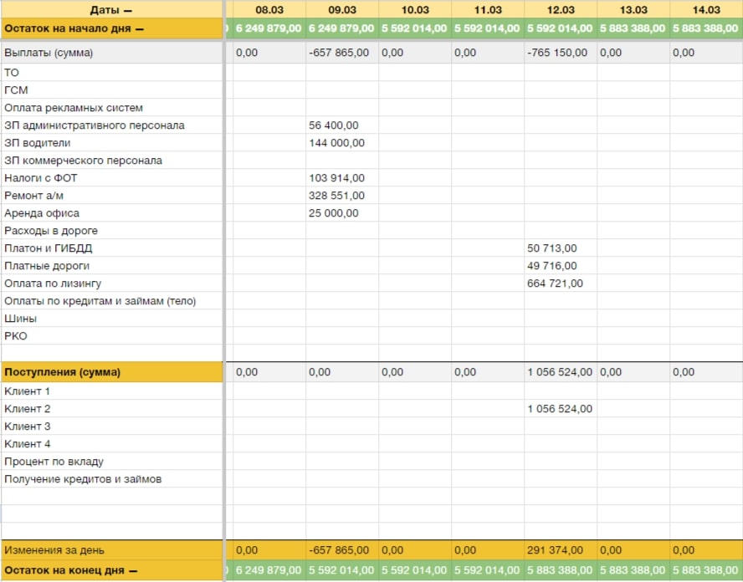Screen dimensions: 743x582
Task: Click the Платон и ГИБДД value 50 713,00
Action: click(552, 248)
